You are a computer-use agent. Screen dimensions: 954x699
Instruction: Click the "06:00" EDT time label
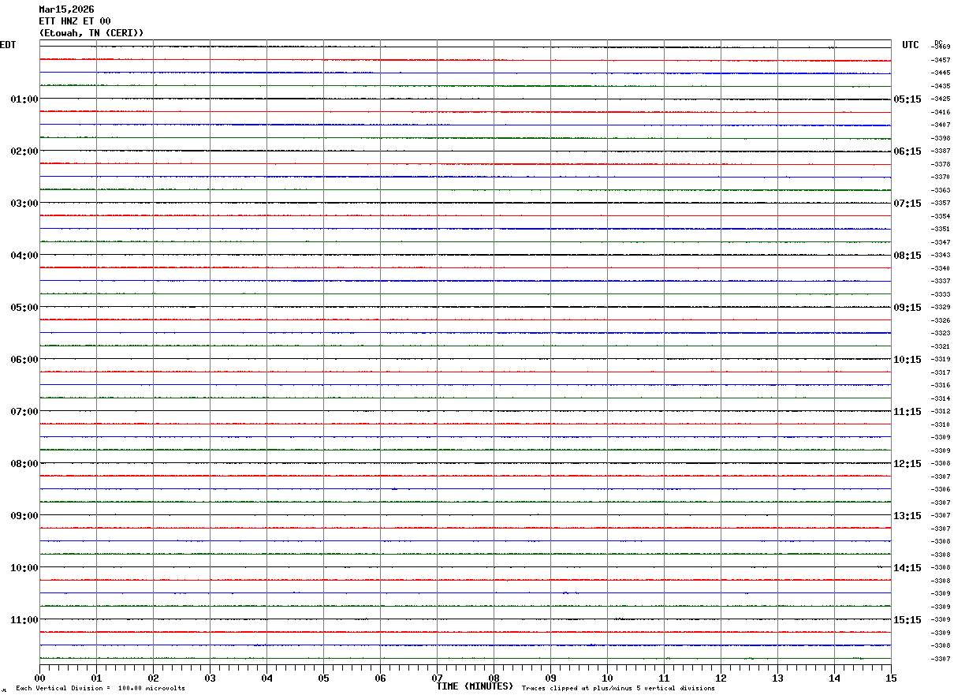tap(24, 360)
